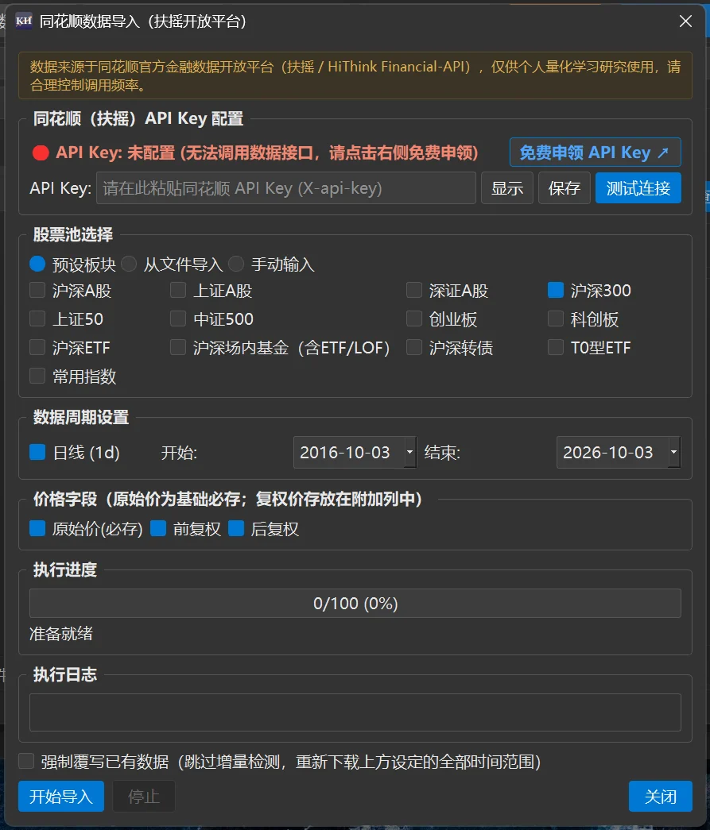Toggle the 后复权 checkbox
Image resolution: width=710 pixels, height=830 pixels.
[236, 528]
